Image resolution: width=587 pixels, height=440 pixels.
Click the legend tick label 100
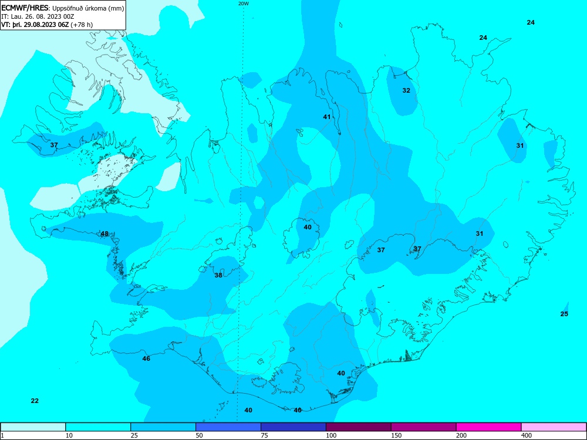click(331, 435)
